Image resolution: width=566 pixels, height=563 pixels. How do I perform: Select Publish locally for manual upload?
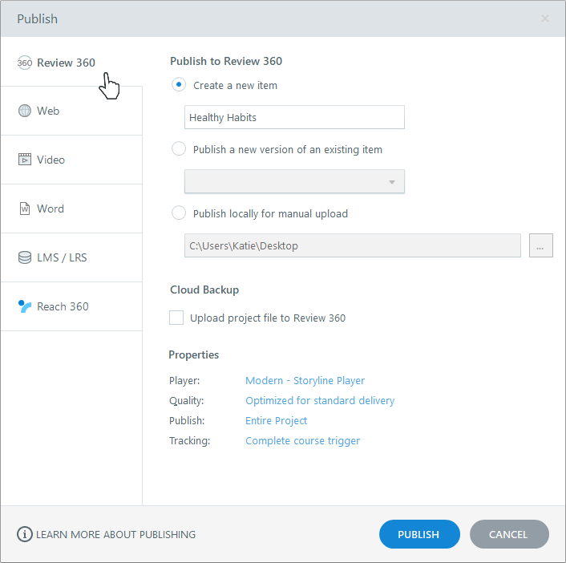click(179, 213)
